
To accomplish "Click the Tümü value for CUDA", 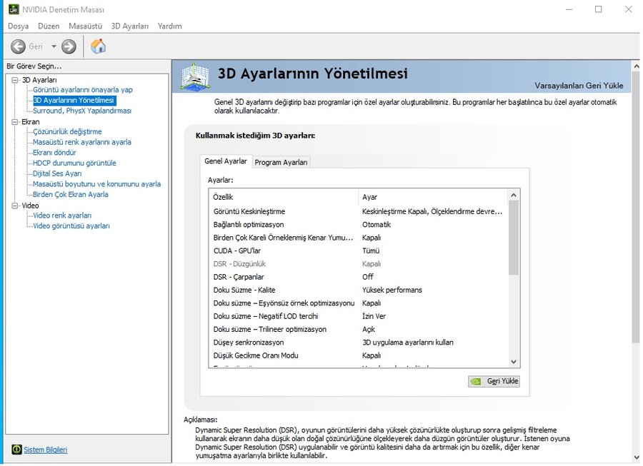I will click(371, 251).
